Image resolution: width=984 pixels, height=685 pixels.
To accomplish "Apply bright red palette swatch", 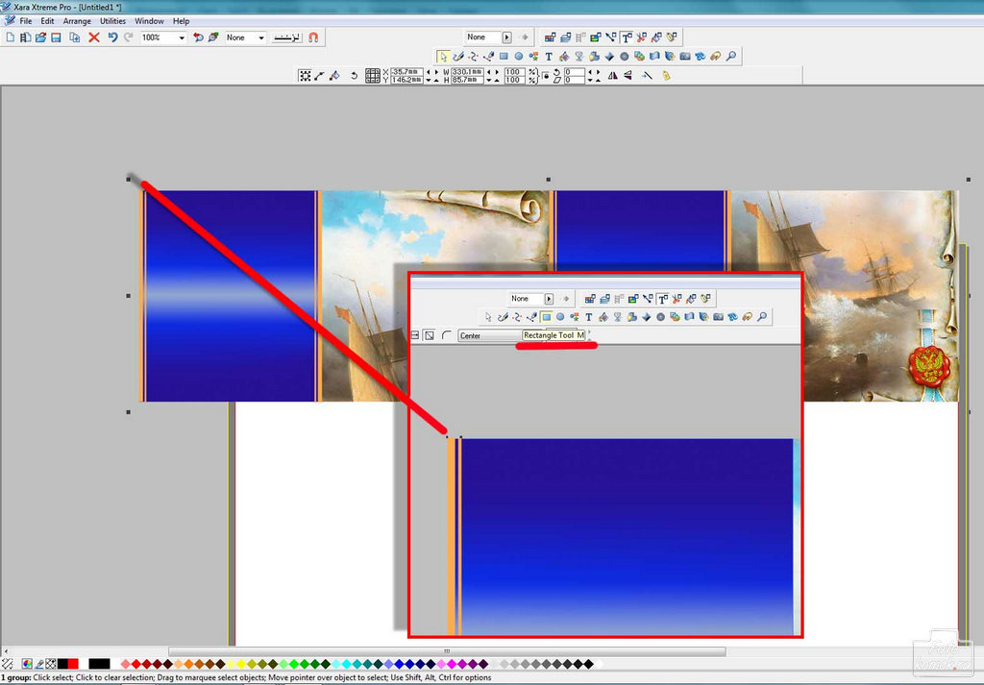I will tap(136, 664).
